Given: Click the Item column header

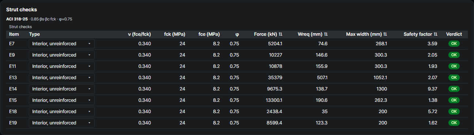Looking at the screenshot, I should coord(14,34).
